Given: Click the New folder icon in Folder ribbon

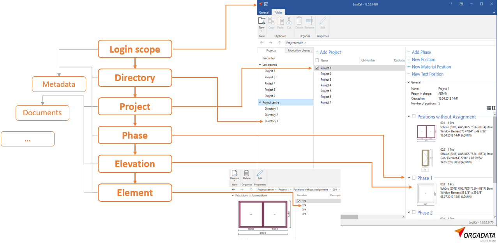Looking at the screenshot, I should (x=262, y=21).
